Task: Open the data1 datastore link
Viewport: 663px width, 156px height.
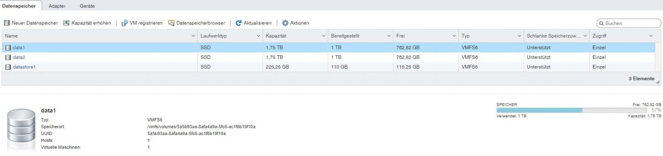Action: 19,47
